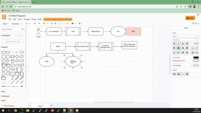Toggle Underline in the Text panel
Image resolution: width=201 pixels, height=113 pixels.
[x=183, y=44]
